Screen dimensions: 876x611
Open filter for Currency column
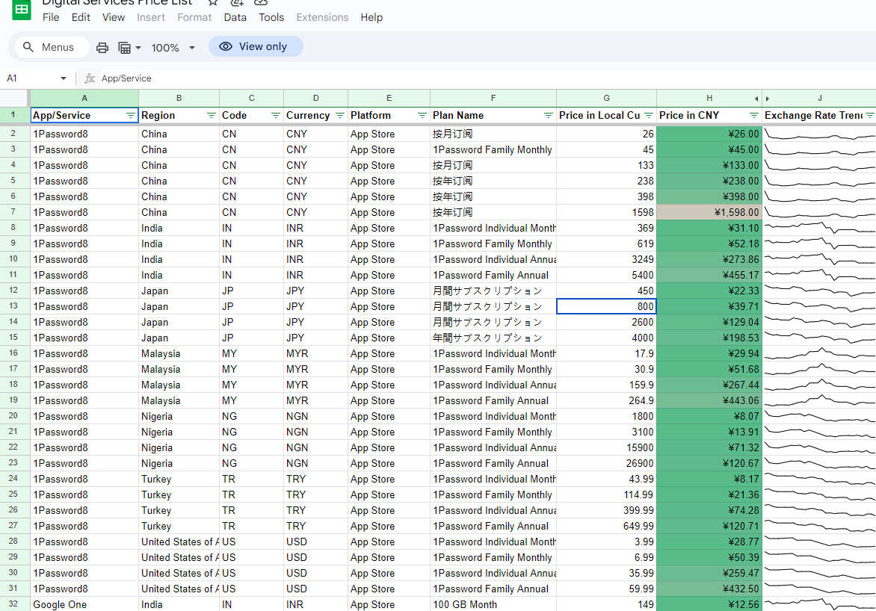click(x=339, y=115)
